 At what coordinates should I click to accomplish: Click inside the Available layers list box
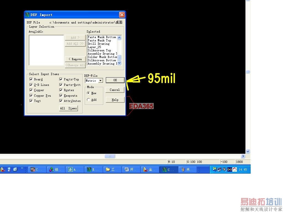pyautogui.click(x=46, y=50)
